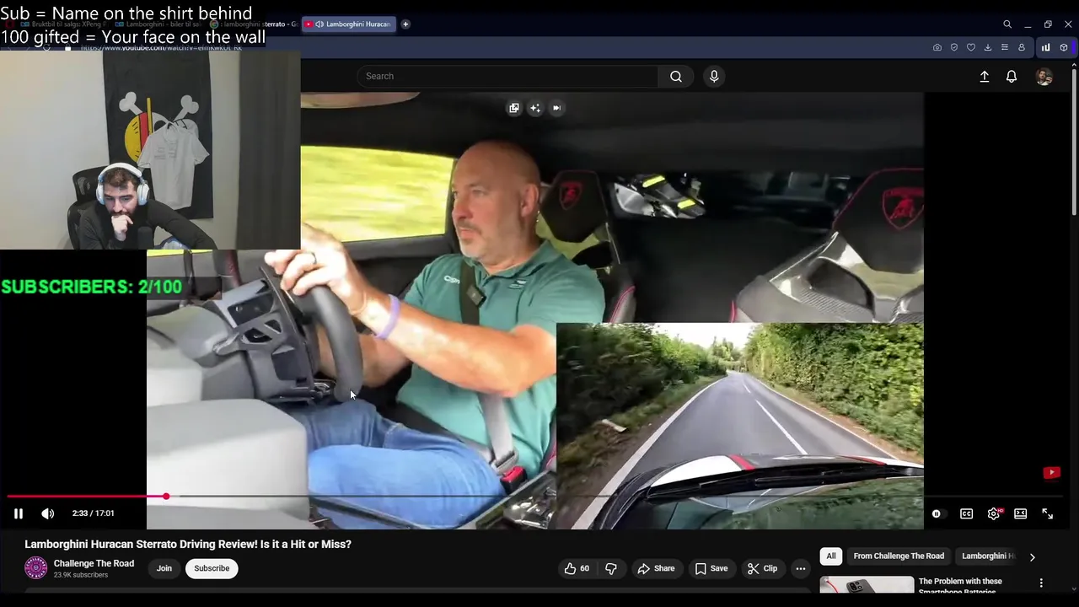Open The Problem with these suggested video title
This screenshot has width=1079, height=607.
(961, 586)
